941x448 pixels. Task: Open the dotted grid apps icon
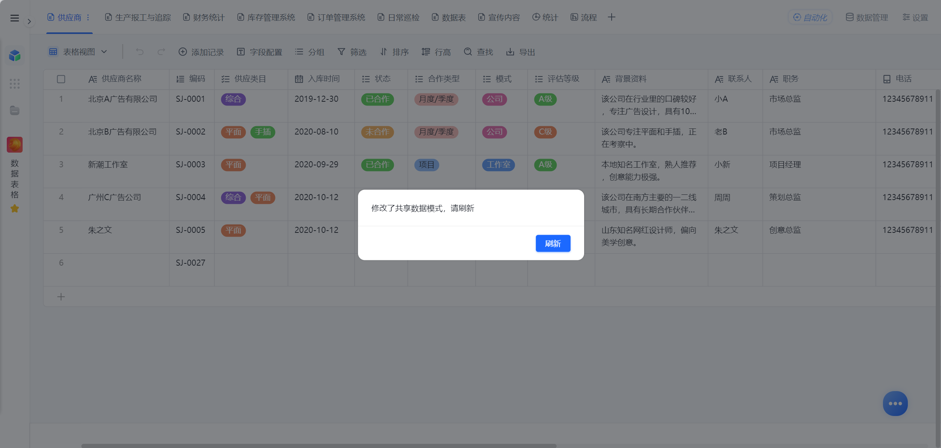(15, 84)
